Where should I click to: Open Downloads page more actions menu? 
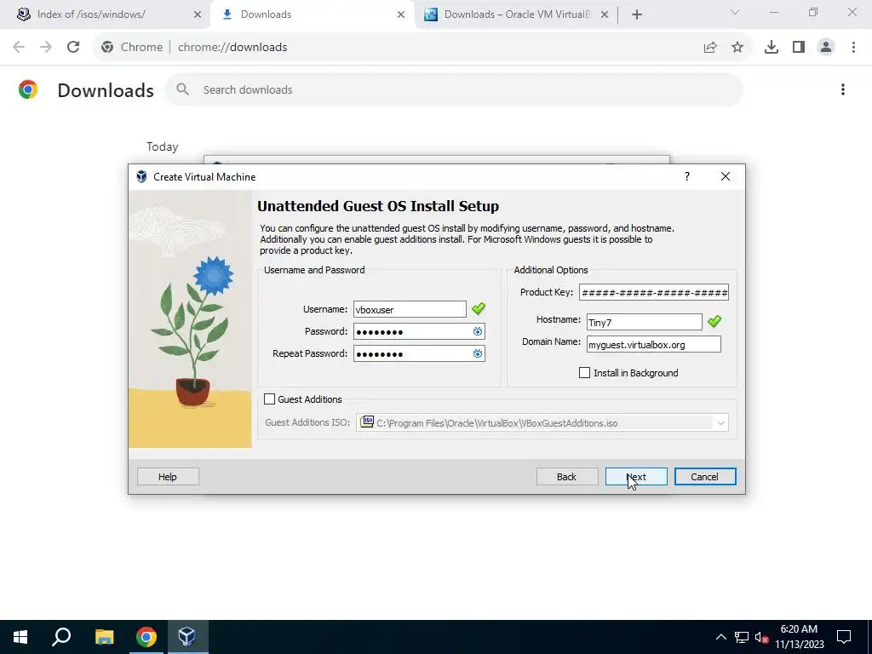point(843,89)
